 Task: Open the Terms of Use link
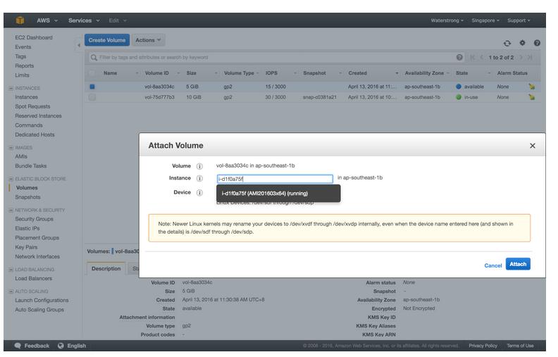(x=520, y=346)
